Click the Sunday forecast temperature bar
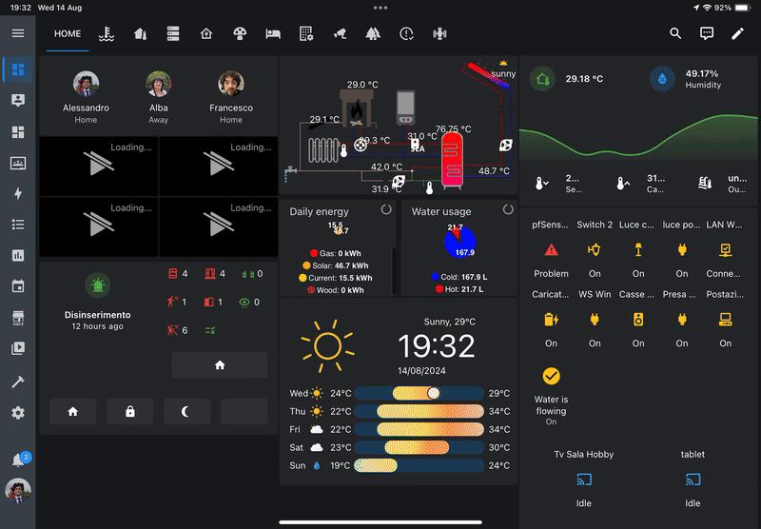The height and width of the screenshot is (529, 761). [x=419, y=465]
